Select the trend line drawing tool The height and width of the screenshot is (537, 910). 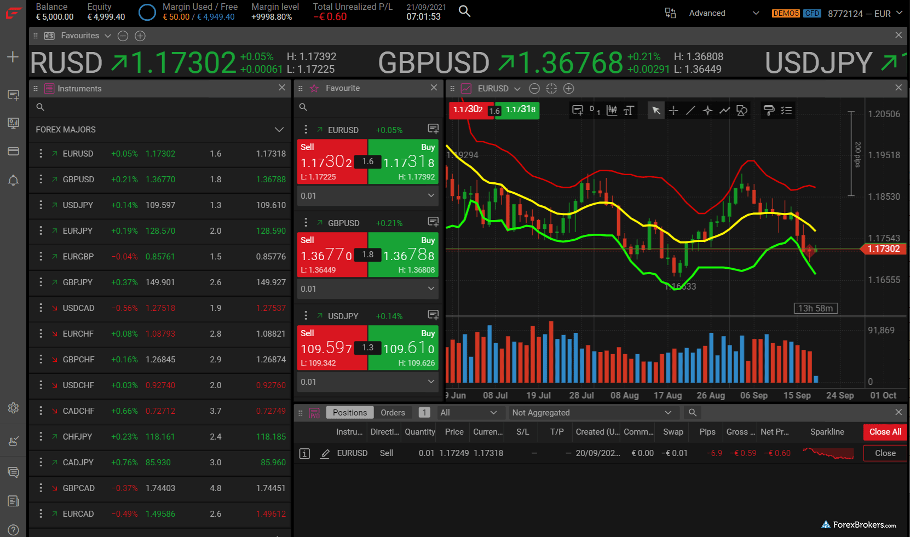tap(690, 111)
